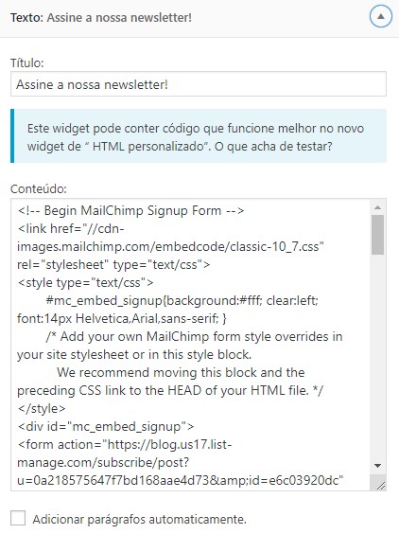Click the rel="stylesheet" type="text/css" code line

(x=113, y=264)
